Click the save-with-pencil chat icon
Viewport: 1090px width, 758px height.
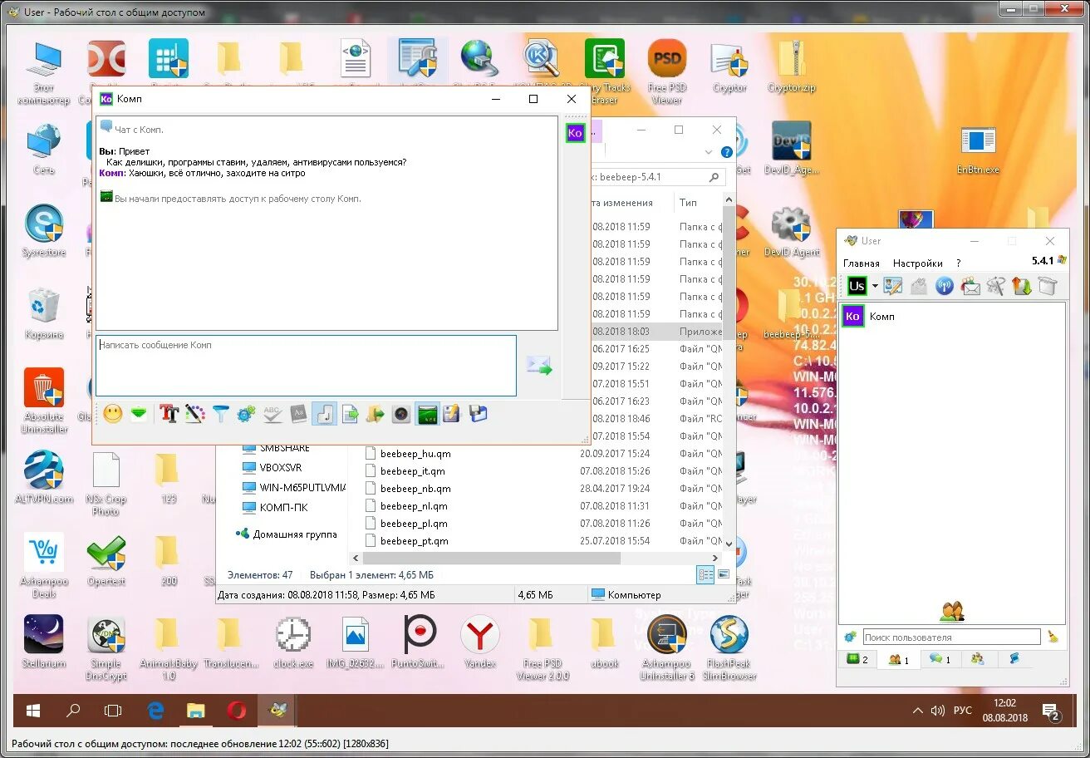[x=452, y=413]
